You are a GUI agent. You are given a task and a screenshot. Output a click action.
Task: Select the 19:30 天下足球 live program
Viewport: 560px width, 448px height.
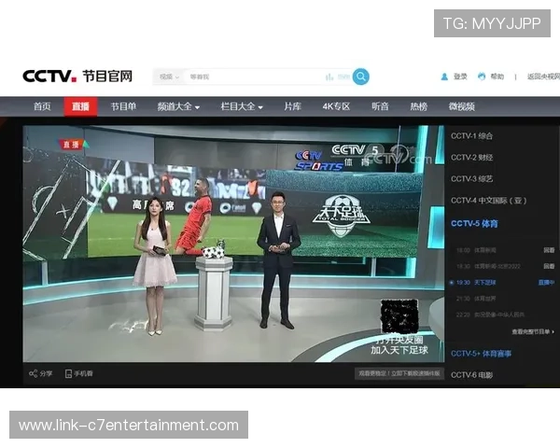click(476, 283)
